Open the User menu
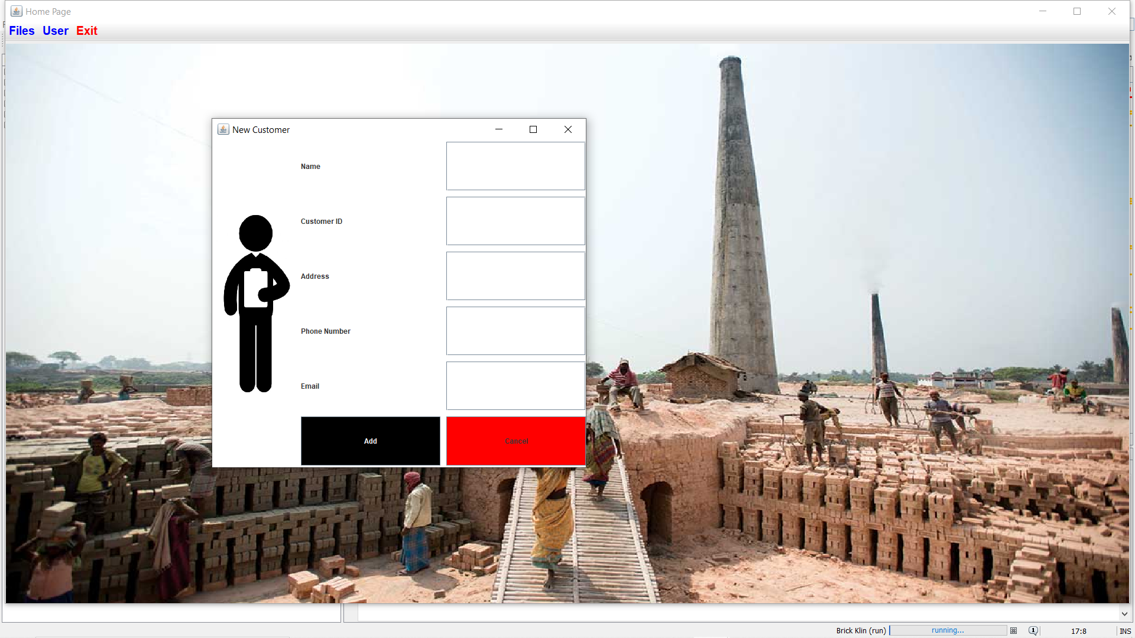 pos(56,31)
